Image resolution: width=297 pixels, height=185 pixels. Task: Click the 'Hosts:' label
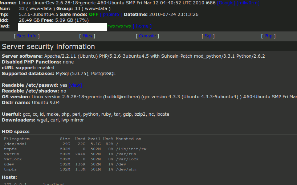pos(9,177)
